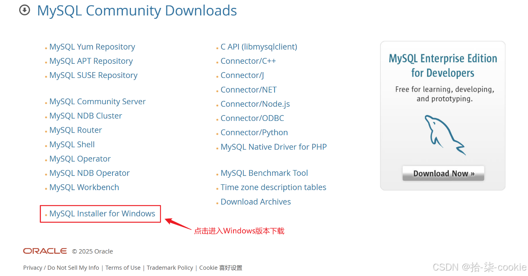Screen dimensions: 528x276
Task: Go to MySQL Community Server downloads
Action: 98,101
